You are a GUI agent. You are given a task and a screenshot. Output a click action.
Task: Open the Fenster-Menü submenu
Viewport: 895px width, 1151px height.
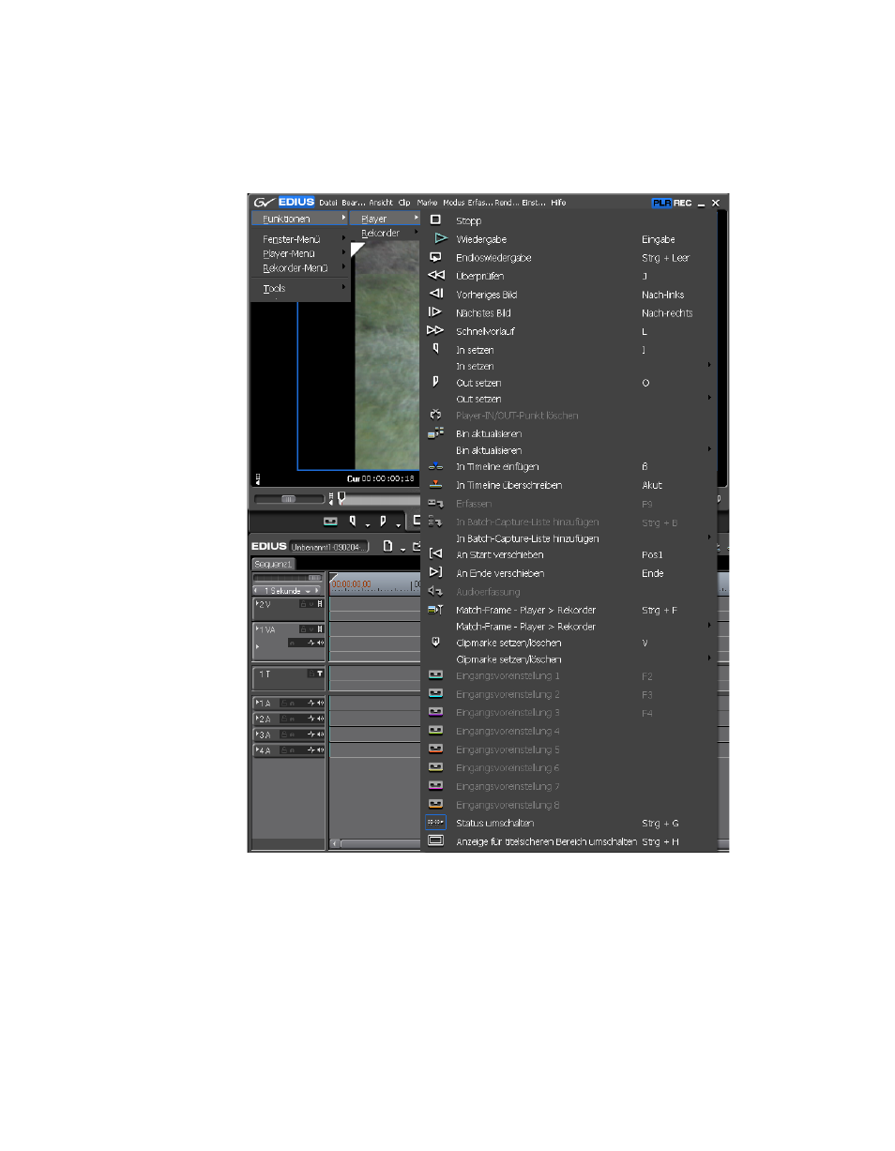point(300,239)
